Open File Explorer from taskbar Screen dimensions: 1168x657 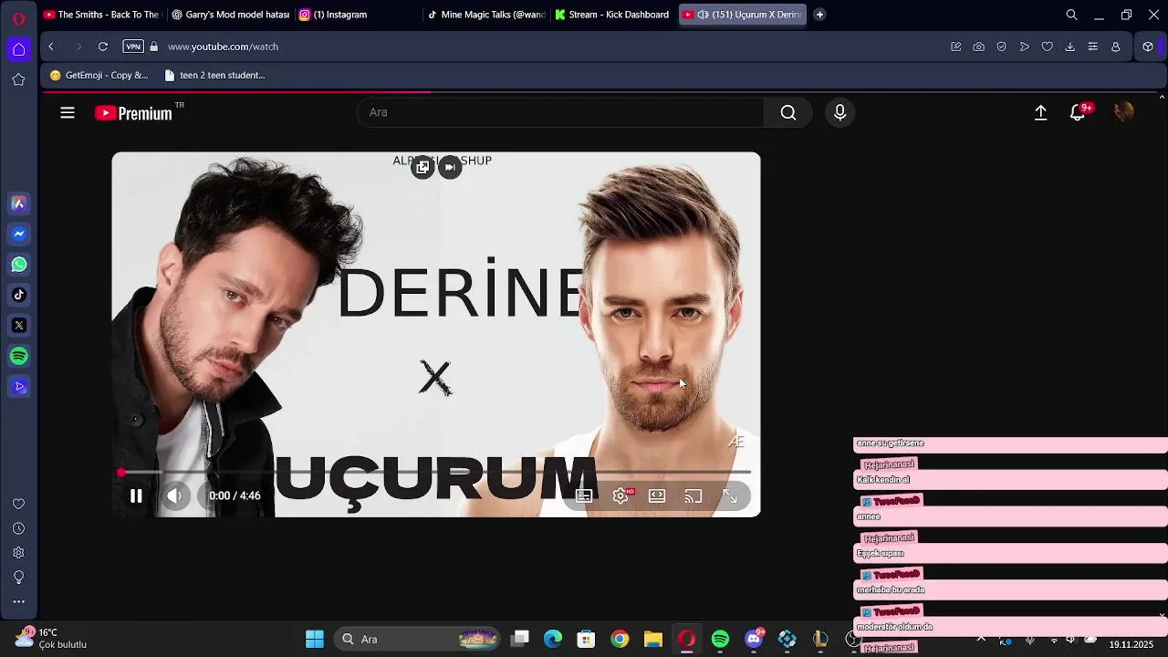(653, 639)
